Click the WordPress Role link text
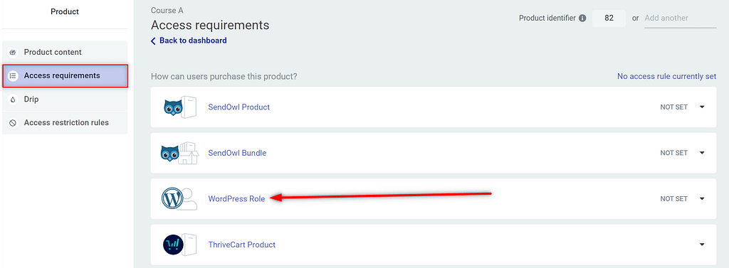 coord(236,199)
